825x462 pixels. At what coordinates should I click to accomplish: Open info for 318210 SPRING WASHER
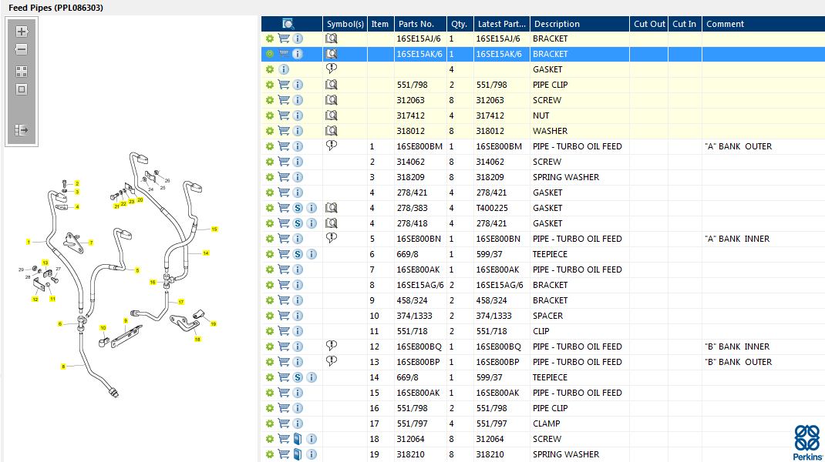(x=311, y=454)
